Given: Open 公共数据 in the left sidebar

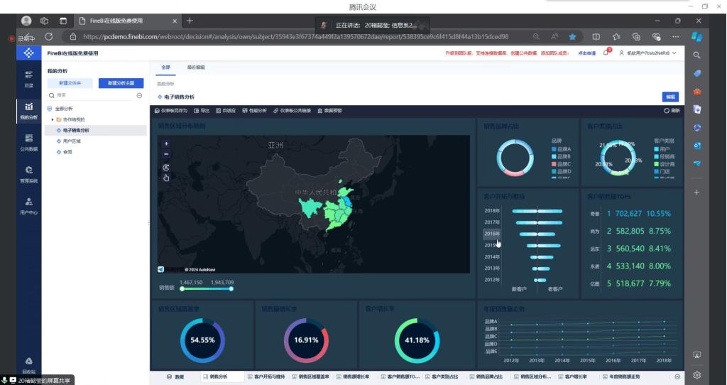Looking at the screenshot, I should point(28,142).
